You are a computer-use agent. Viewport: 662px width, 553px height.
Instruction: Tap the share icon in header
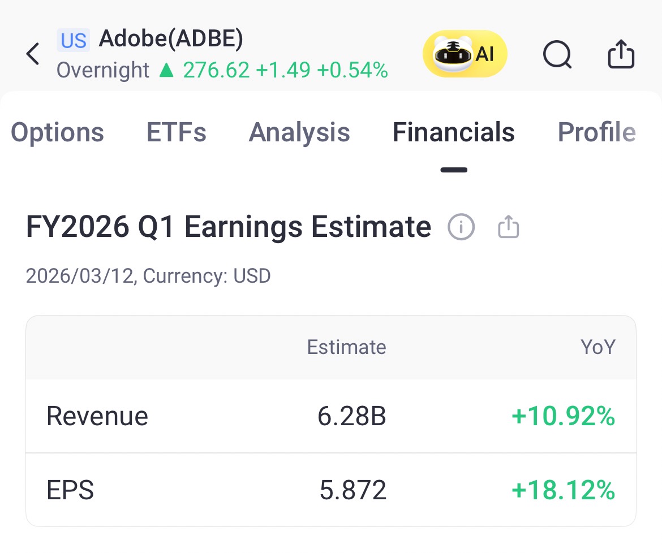tap(621, 54)
